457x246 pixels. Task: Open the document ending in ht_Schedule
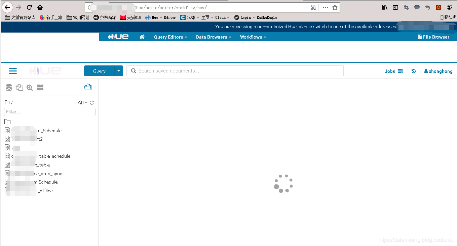point(33,131)
